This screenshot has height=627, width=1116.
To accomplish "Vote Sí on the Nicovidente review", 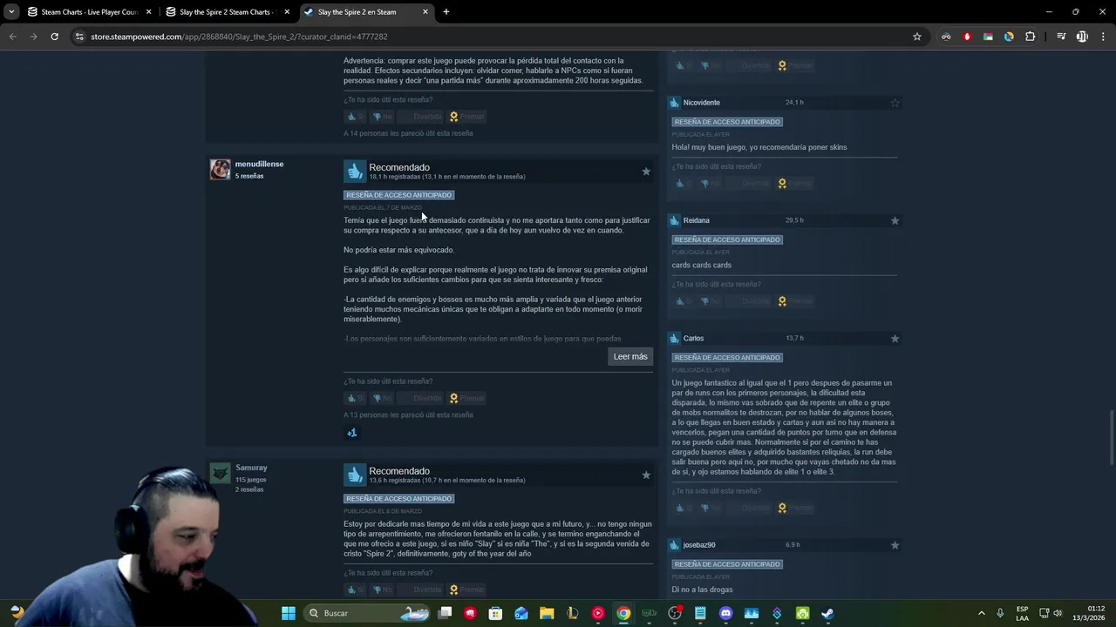I will pyautogui.click(x=684, y=184).
